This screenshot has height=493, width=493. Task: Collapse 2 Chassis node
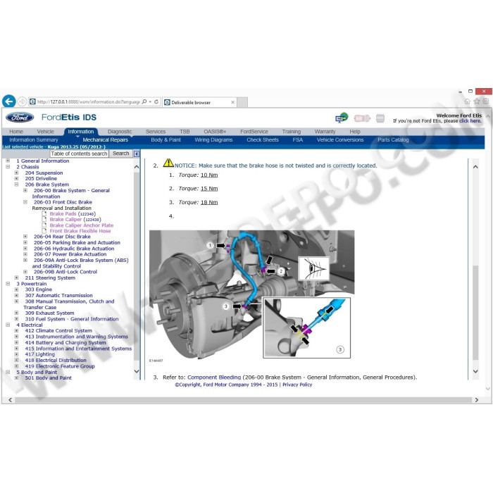(x=8, y=167)
